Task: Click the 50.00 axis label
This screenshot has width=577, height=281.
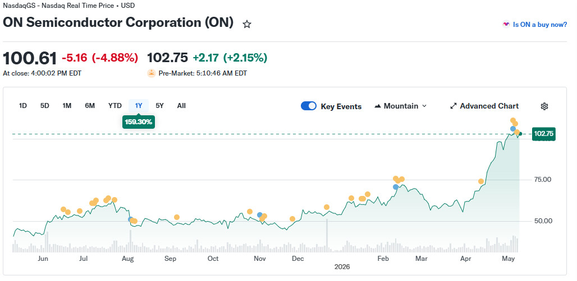Action: coord(542,221)
